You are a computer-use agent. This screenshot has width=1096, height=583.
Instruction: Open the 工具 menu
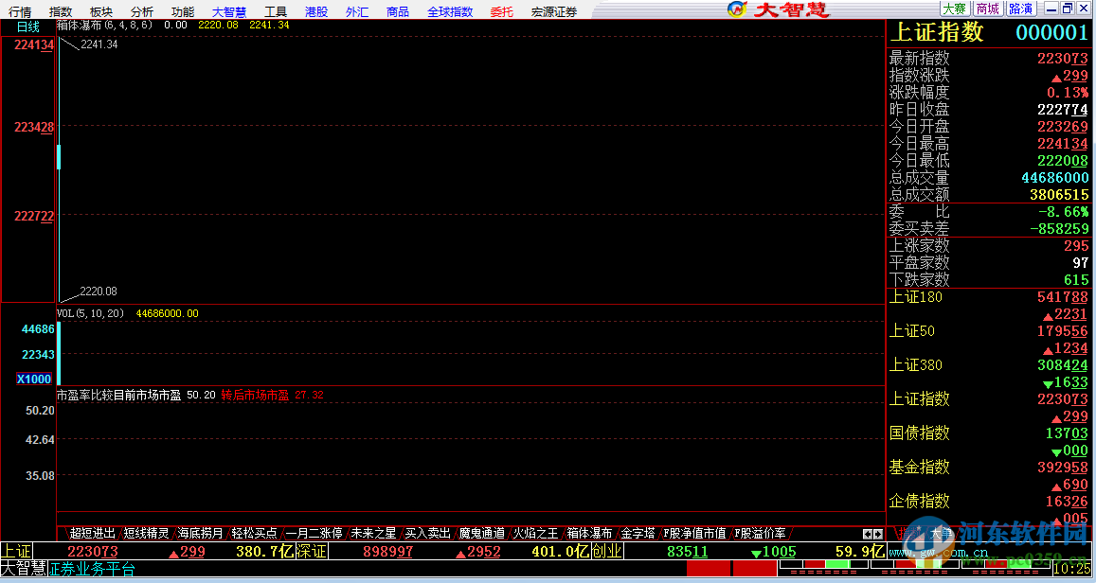(276, 11)
